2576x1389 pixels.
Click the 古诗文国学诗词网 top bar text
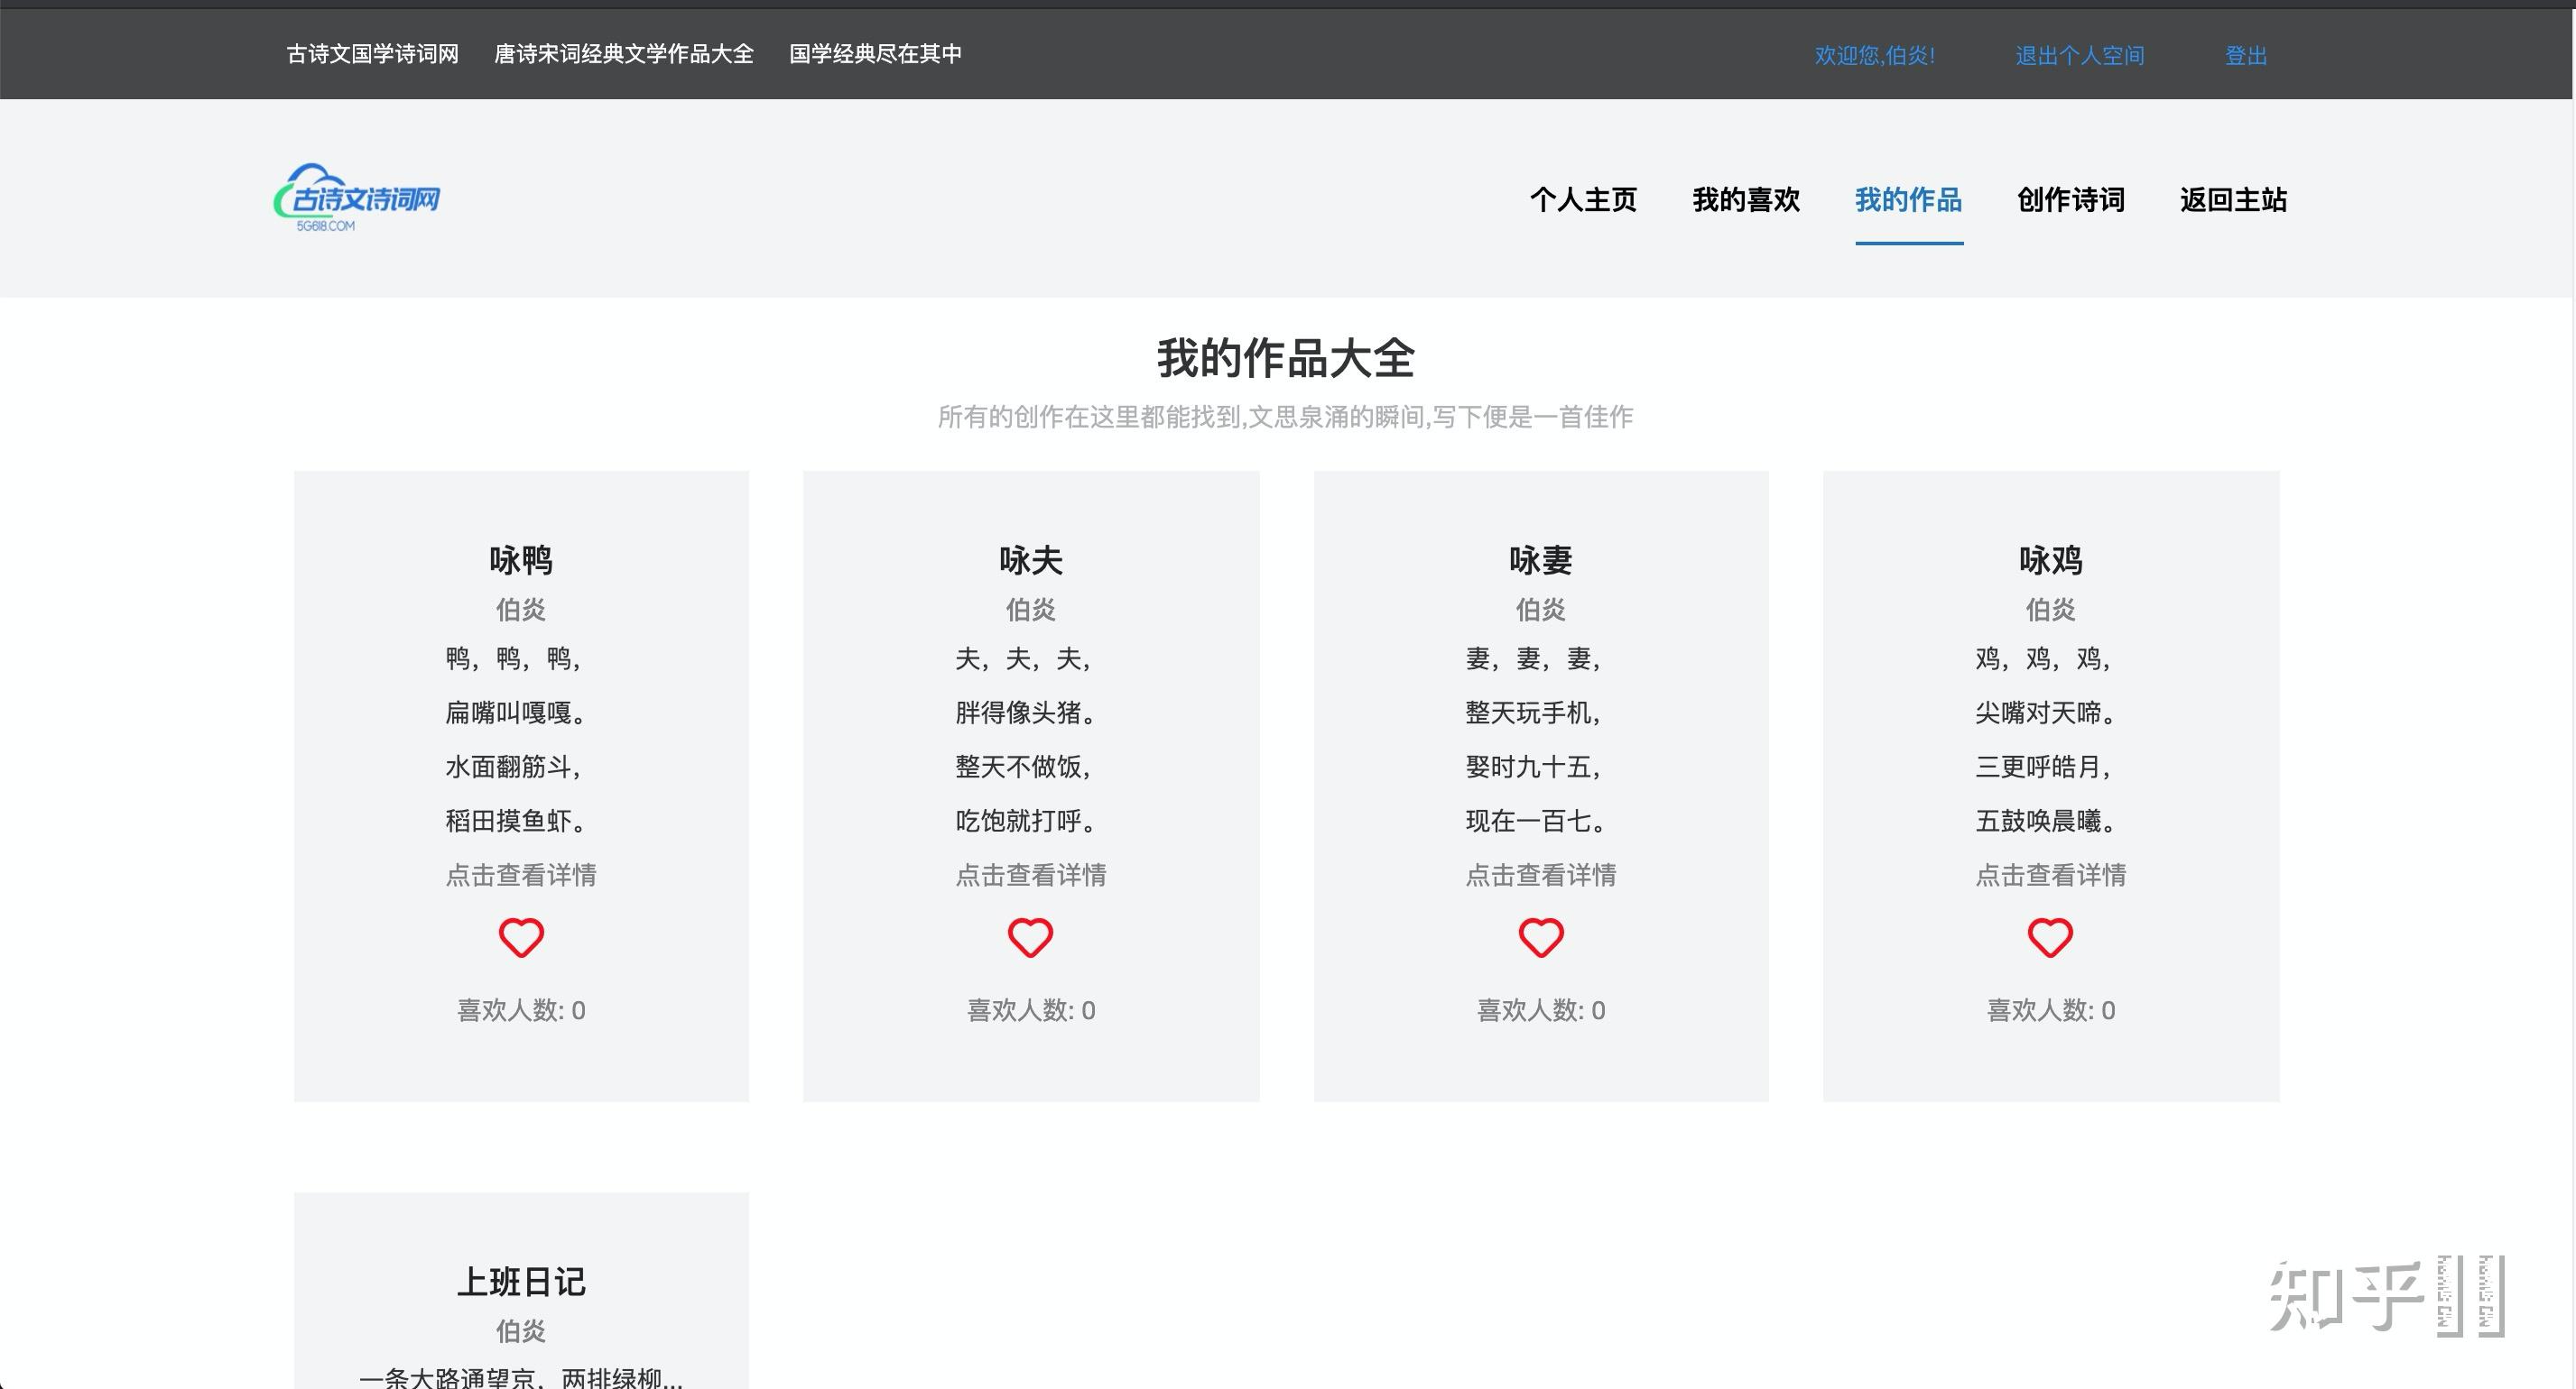click(372, 54)
